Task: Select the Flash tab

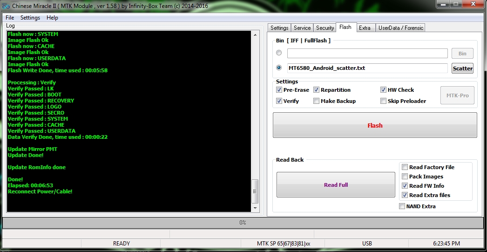Action: coord(345,27)
